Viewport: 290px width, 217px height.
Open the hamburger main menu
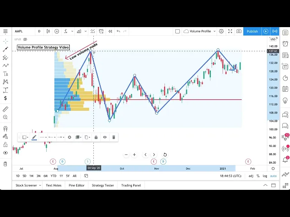[x=5, y=31]
